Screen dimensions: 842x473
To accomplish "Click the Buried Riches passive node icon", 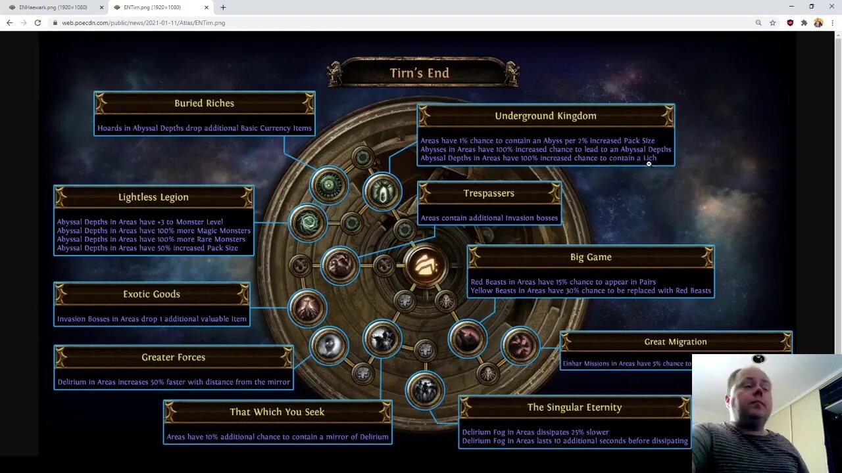I will [329, 186].
